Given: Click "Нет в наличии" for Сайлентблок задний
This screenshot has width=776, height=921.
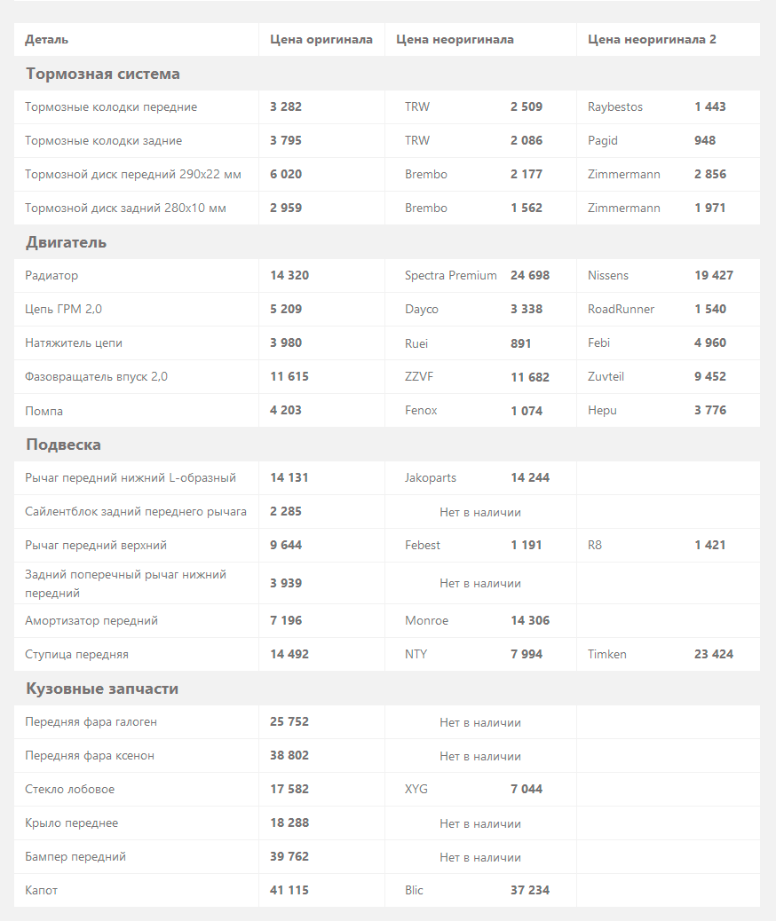Looking at the screenshot, I should point(480,512).
